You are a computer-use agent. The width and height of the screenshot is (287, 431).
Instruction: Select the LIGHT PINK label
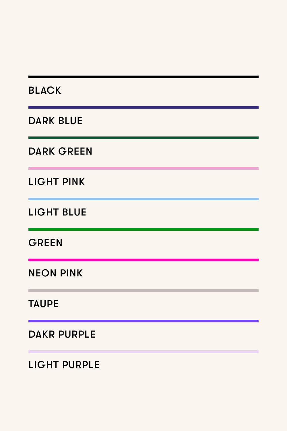tap(57, 182)
